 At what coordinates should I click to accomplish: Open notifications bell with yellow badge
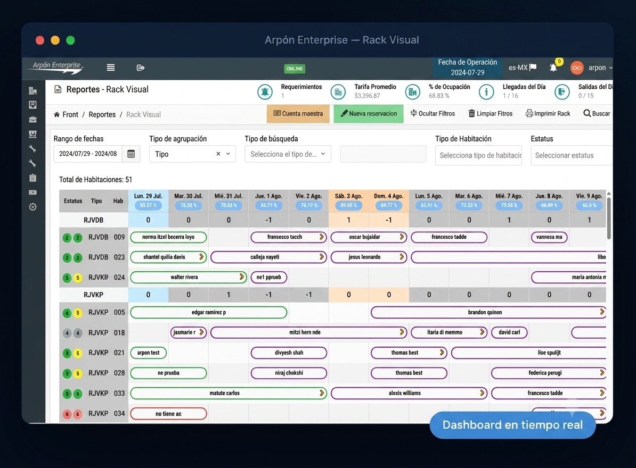[x=553, y=68]
